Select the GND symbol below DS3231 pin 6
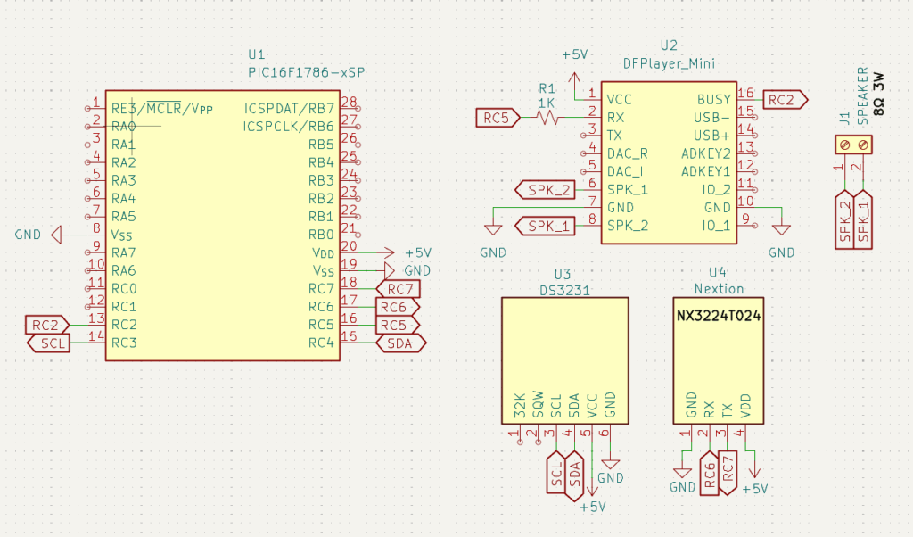 [611, 464]
